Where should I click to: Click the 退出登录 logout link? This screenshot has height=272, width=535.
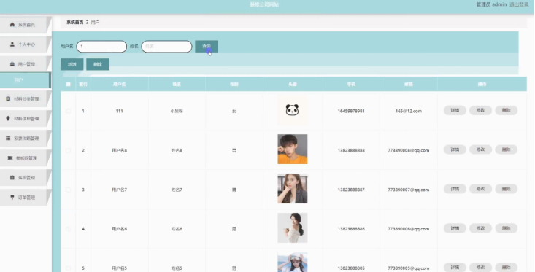[519, 4]
